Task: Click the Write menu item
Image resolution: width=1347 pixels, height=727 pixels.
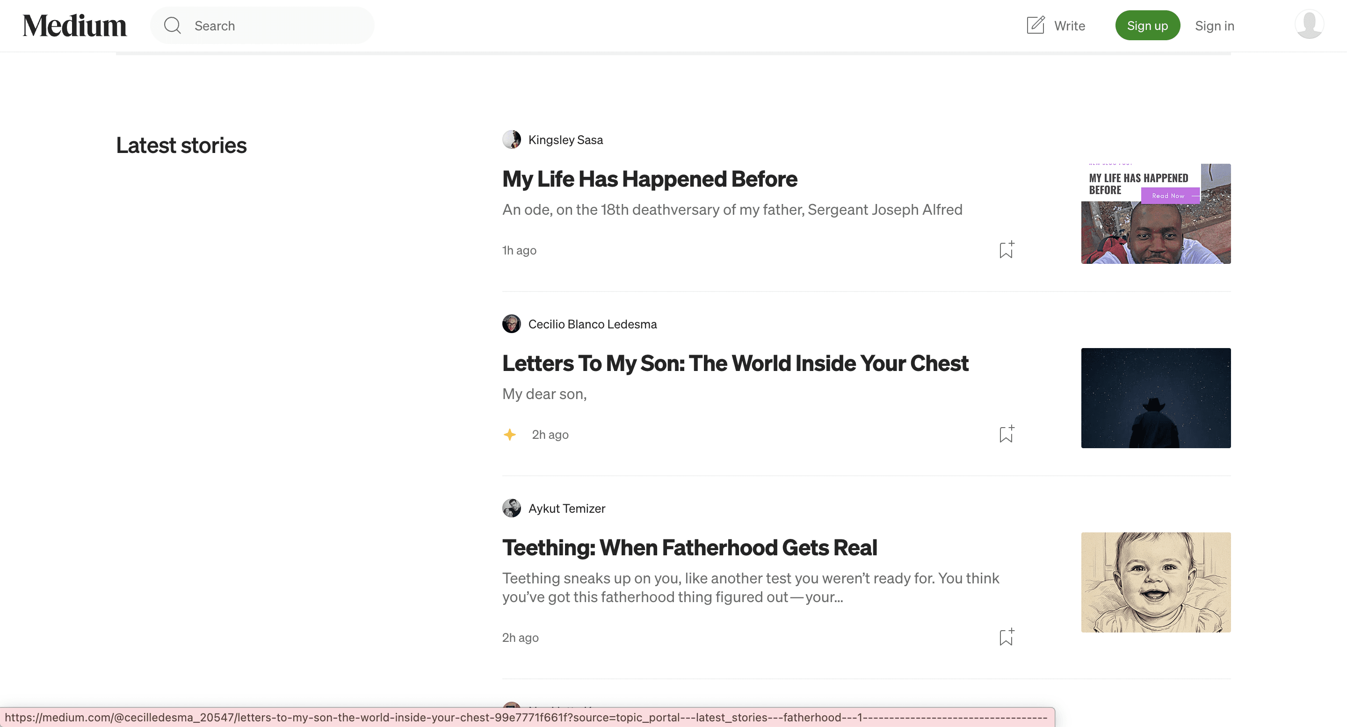Action: (x=1068, y=25)
